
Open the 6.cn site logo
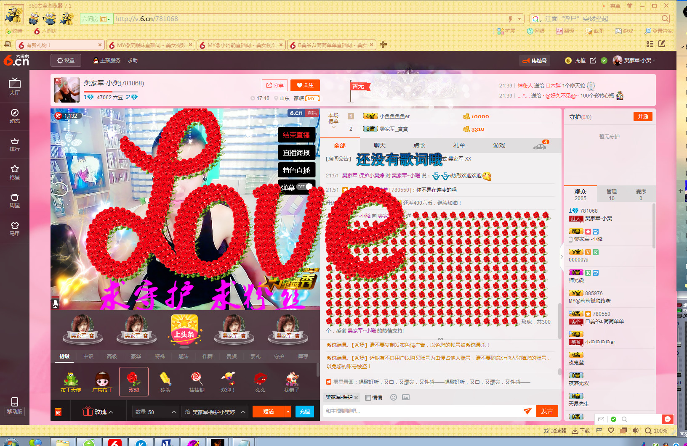pos(16,60)
